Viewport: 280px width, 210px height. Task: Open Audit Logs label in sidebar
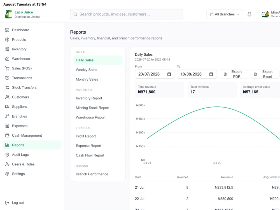pyautogui.click(x=20, y=155)
